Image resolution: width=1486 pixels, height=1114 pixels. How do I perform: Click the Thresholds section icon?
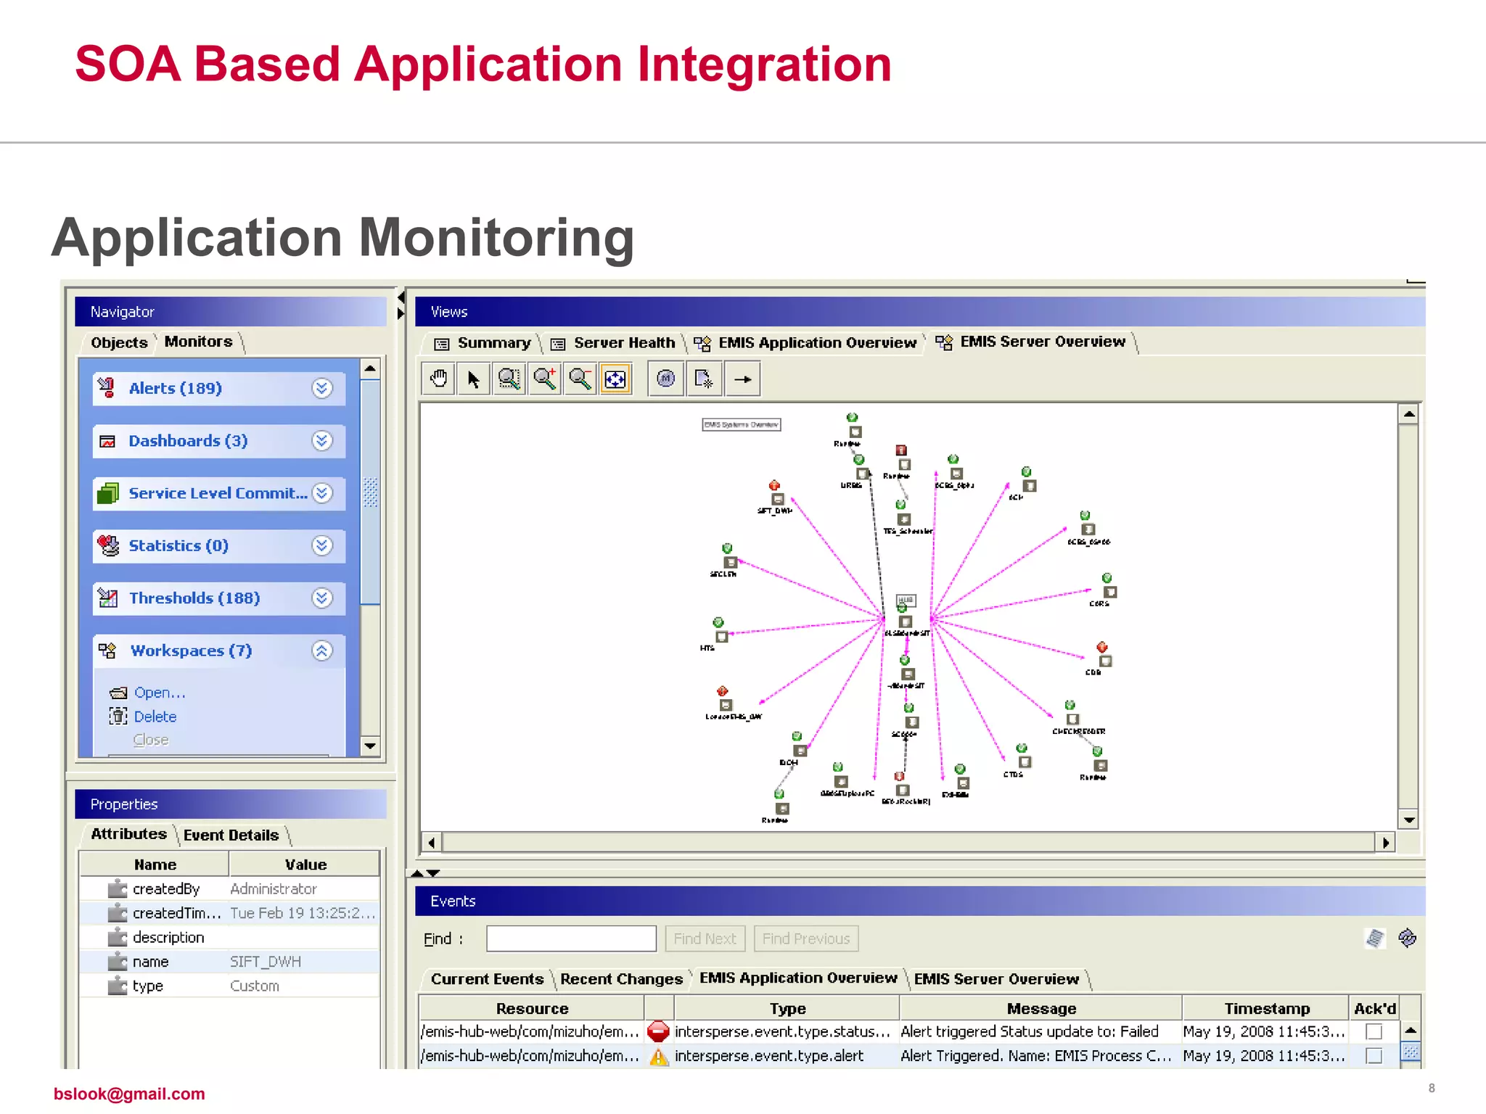tap(108, 598)
